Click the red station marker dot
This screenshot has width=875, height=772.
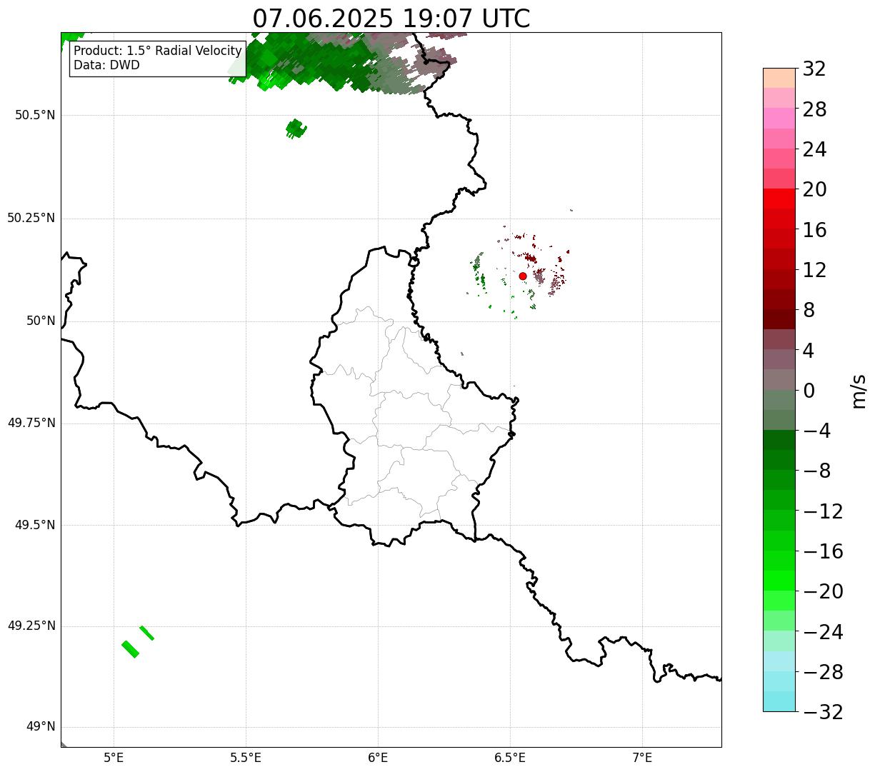(x=523, y=276)
